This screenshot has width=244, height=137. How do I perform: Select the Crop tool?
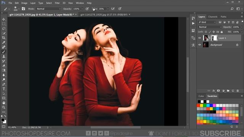[3, 38]
